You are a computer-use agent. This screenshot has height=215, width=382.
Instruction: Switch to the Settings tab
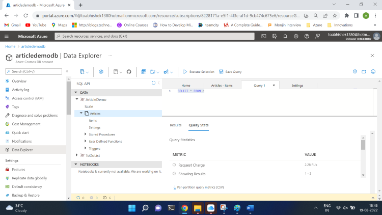coord(297,85)
